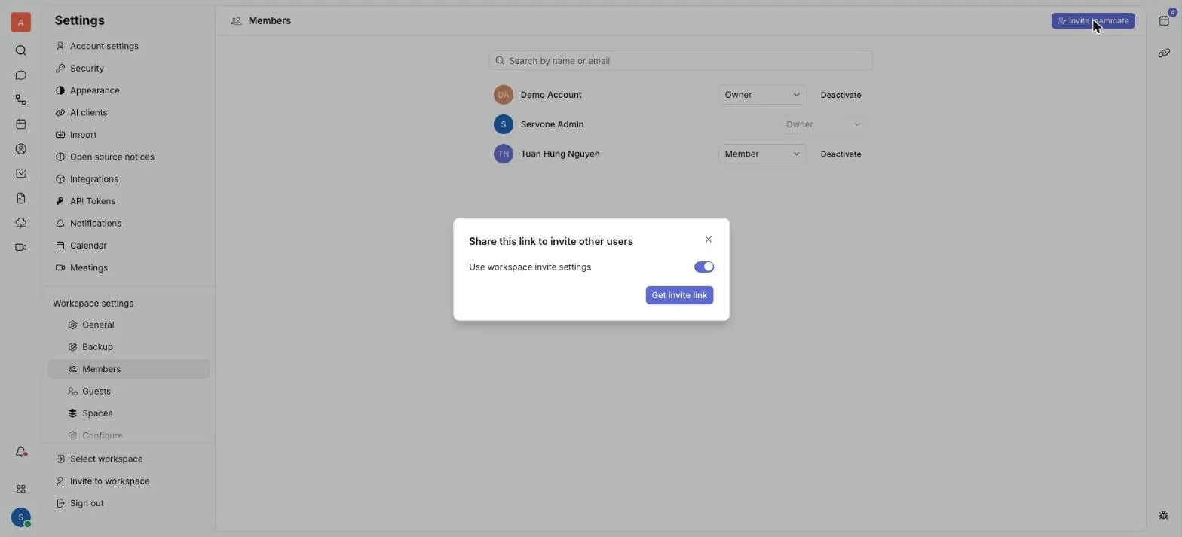Viewport: 1182px width, 537px height.
Task: Focus the Search by name or email field
Action: [x=681, y=60]
